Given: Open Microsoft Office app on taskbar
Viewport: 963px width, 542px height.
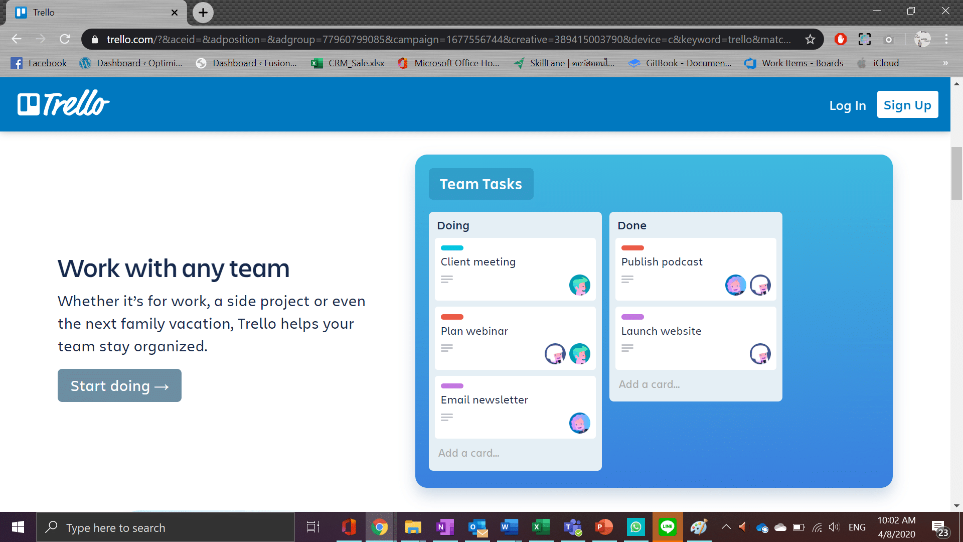Looking at the screenshot, I should (x=349, y=527).
